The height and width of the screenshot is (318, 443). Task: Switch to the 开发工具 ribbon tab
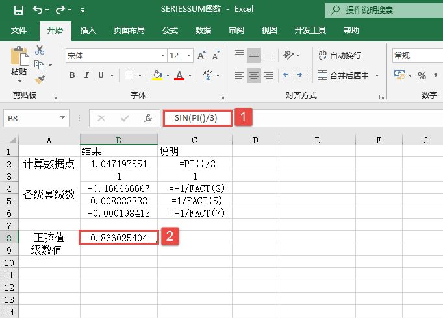(310, 31)
